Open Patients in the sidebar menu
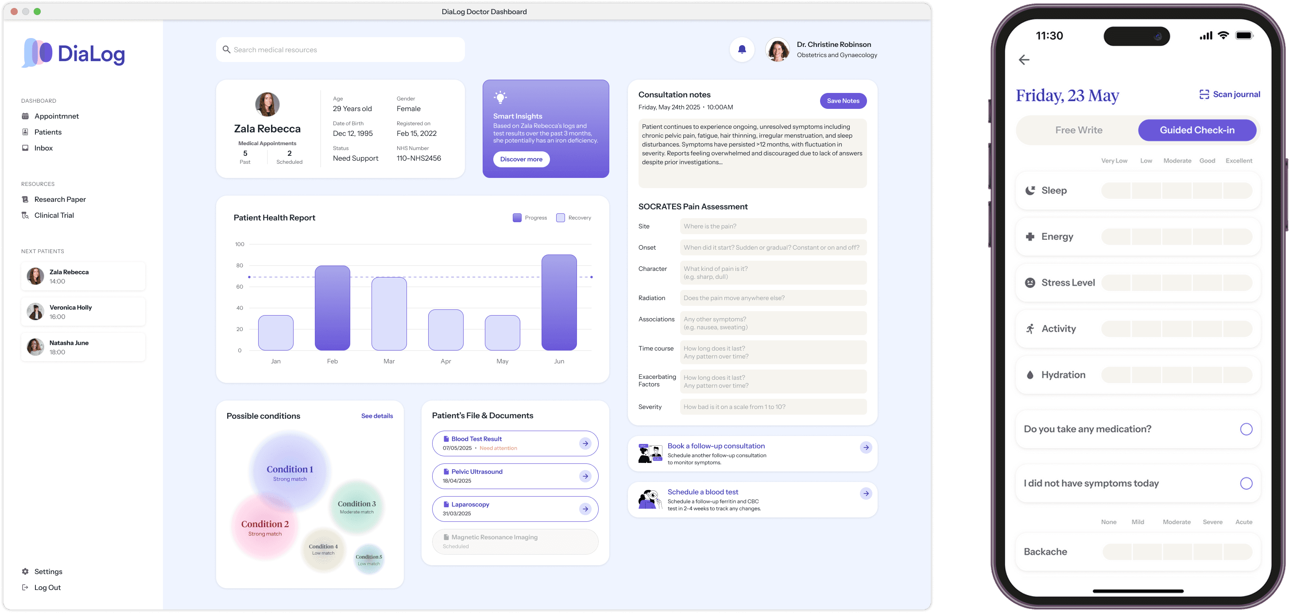Viewport: 1289px width, 613px height. [x=47, y=132]
